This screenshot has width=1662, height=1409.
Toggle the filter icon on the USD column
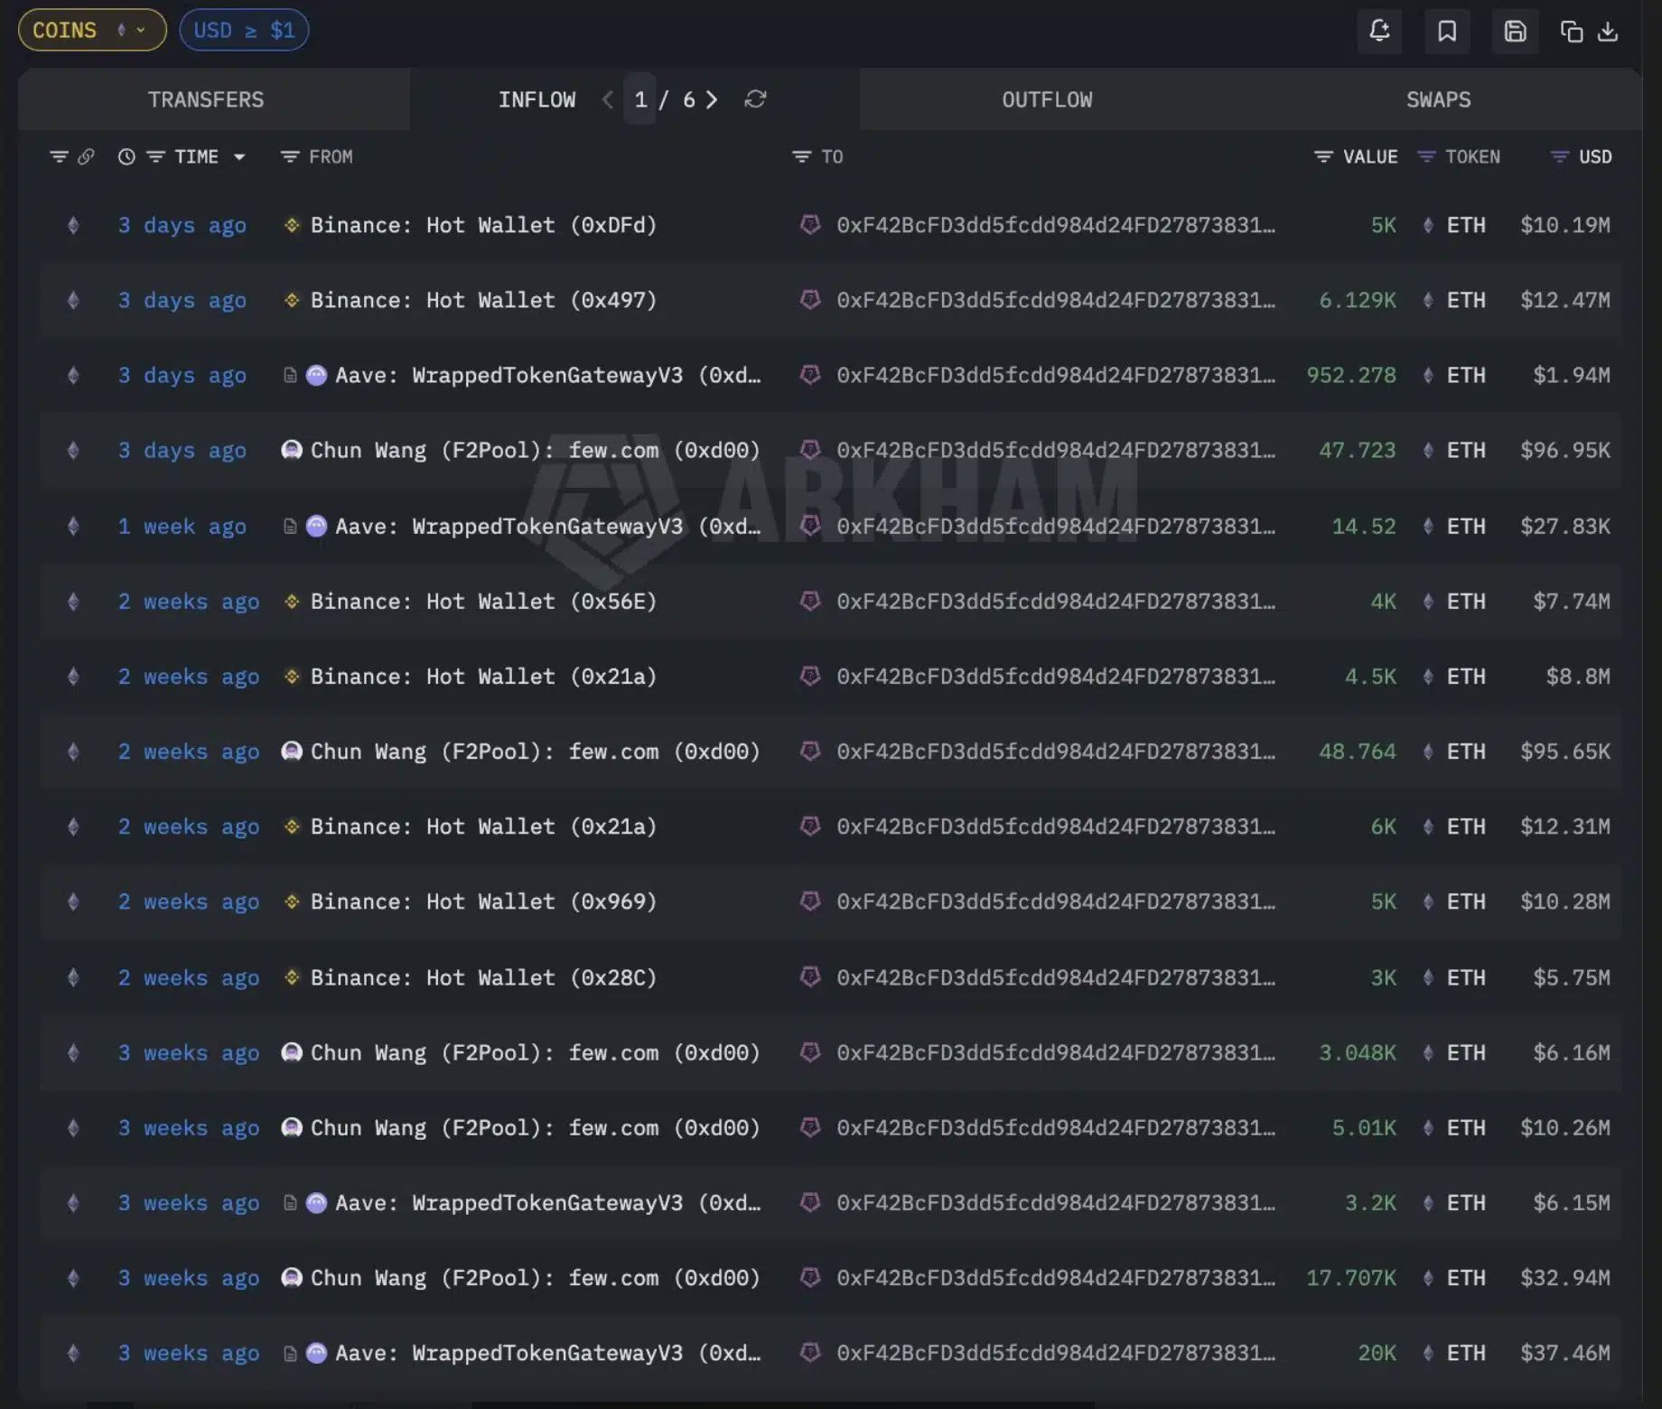(1558, 155)
